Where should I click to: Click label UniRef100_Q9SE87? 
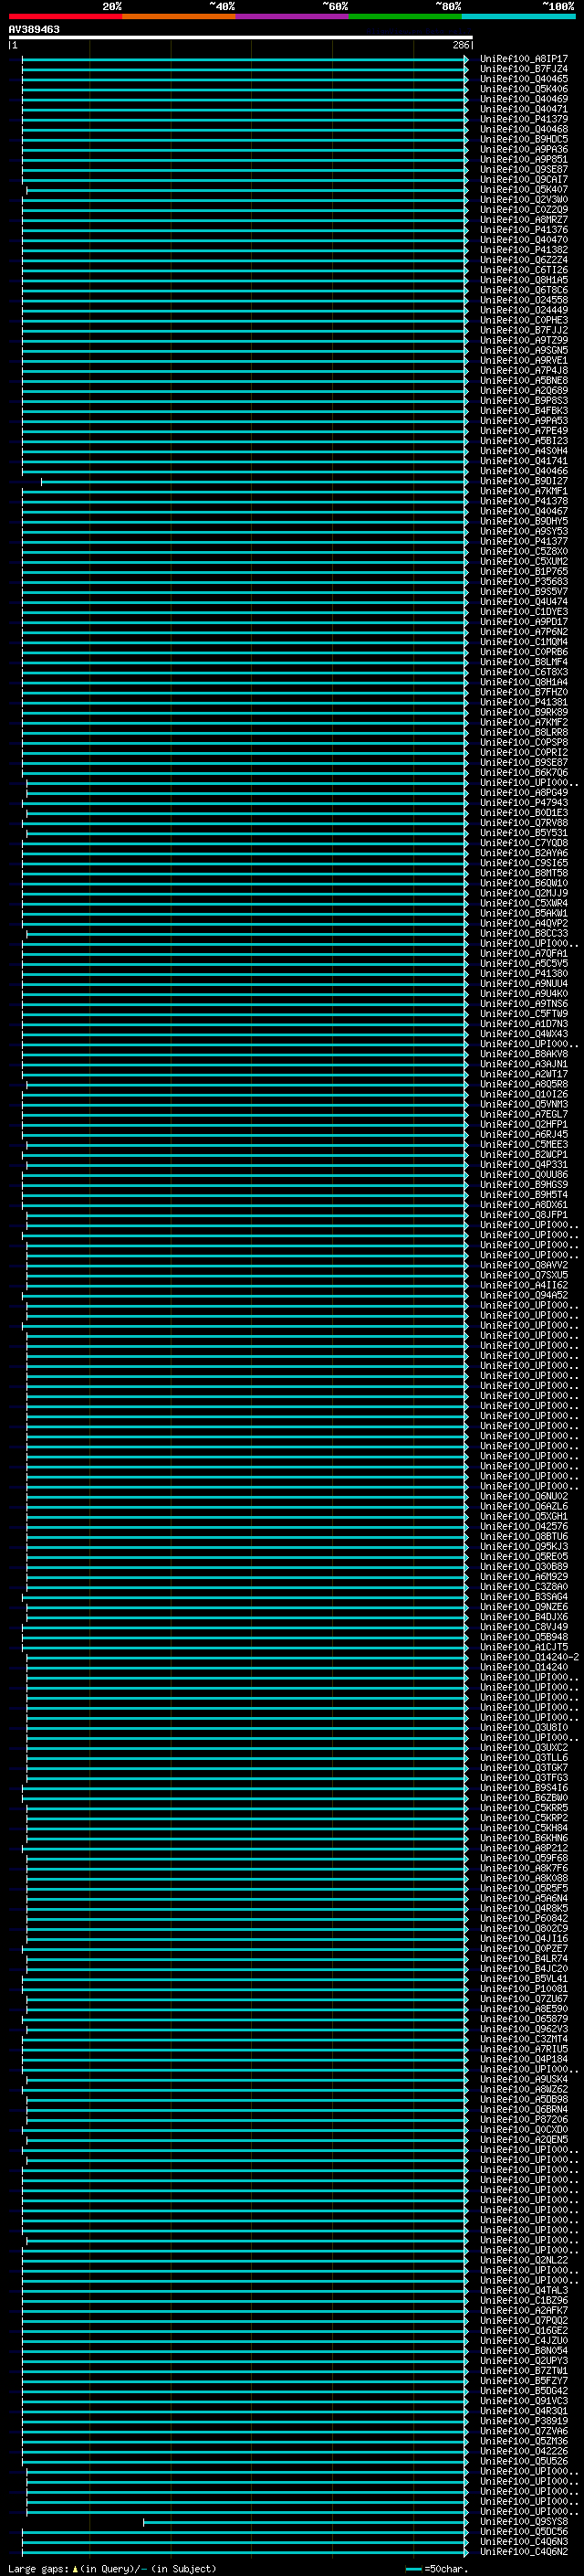tap(523, 169)
